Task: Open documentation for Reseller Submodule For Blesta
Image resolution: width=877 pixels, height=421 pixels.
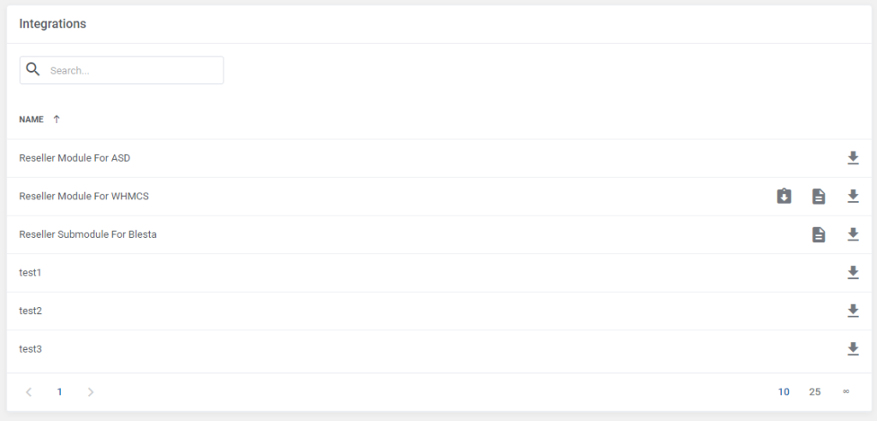Action: 818,234
